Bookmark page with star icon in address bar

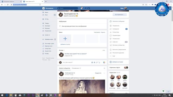[x=146, y=5]
